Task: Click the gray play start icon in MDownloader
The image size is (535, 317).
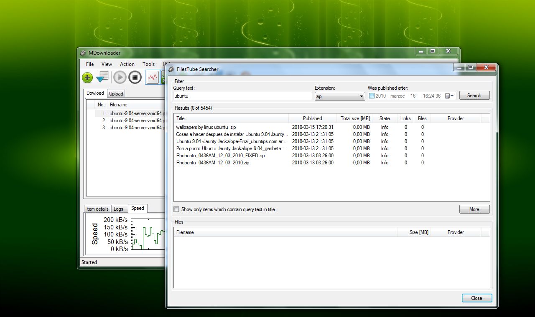Action: coord(120,77)
